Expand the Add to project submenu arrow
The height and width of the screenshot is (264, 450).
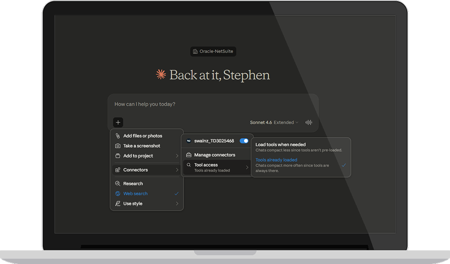pyautogui.click(x=177, y=156)
